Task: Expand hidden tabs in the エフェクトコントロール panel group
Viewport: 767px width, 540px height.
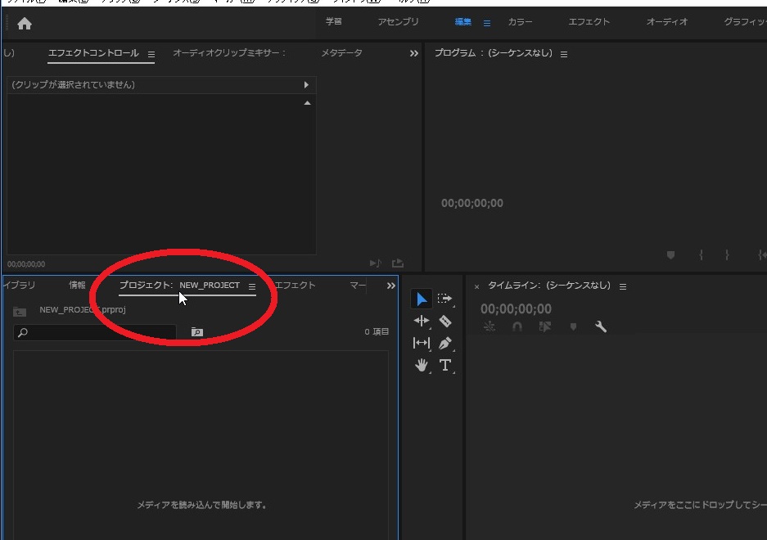Action: 413,53
